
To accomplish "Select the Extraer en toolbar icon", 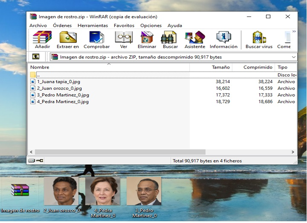I will [x=68, y=40].
